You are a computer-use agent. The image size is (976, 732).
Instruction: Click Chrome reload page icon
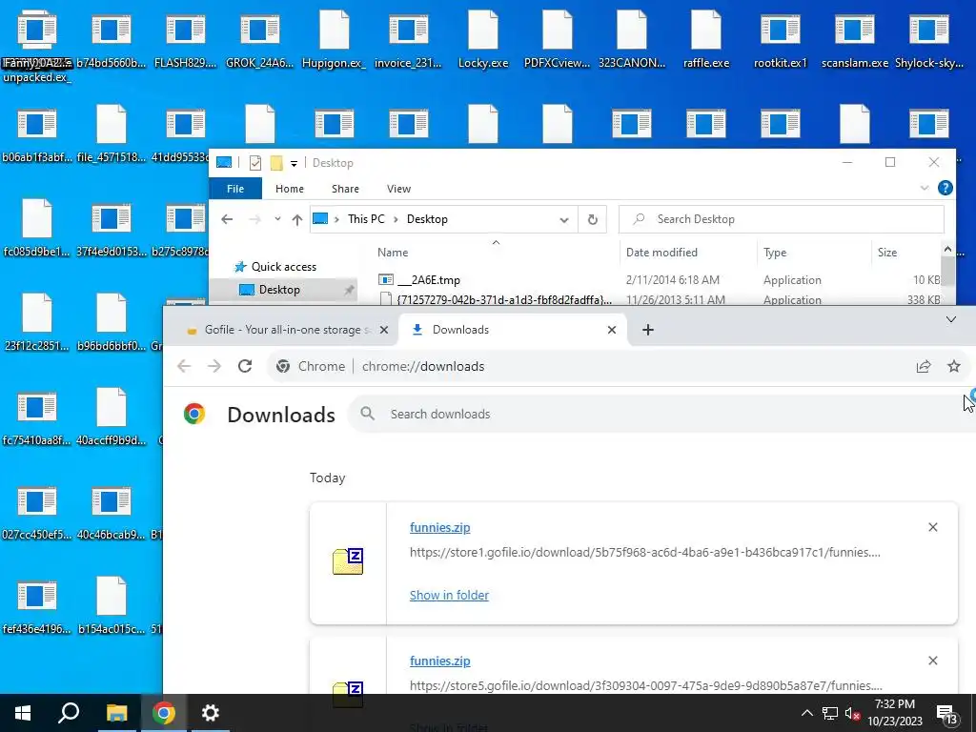tap(245, 366)
